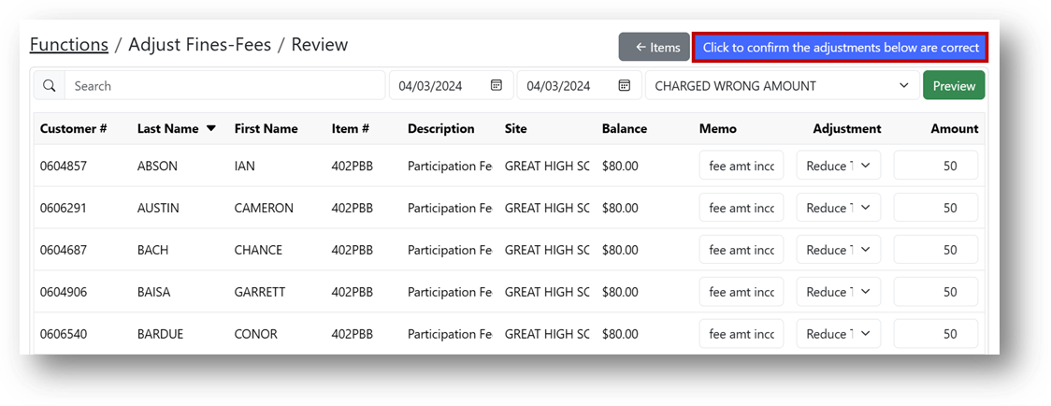1051x406 pixels.
Task: Open Adjustment dropdown for BAISA row
Action: [x=839, y=292]
